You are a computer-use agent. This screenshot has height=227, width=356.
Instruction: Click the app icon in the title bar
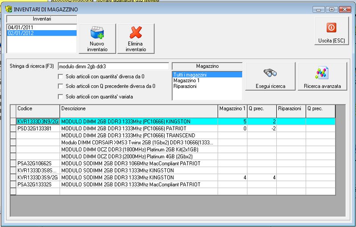pyautogui.click(x=8, y=9)
